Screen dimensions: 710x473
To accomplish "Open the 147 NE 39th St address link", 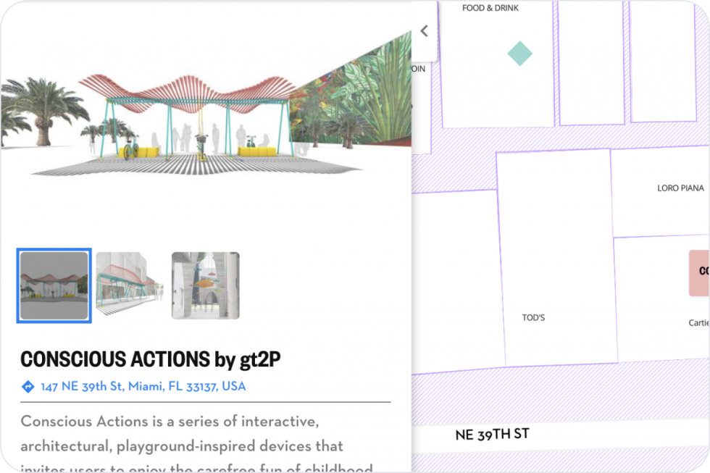I will click(145, 386).
